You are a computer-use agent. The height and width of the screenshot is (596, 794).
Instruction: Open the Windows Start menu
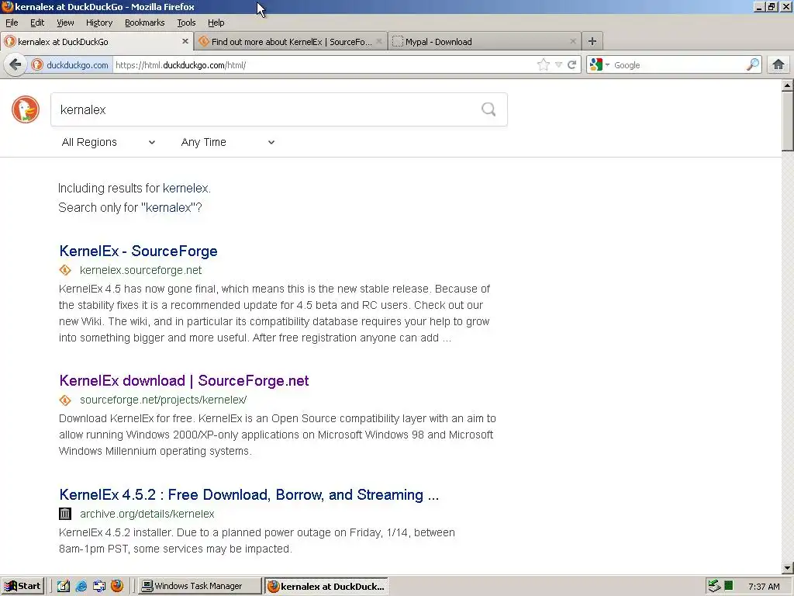(23, 586)
